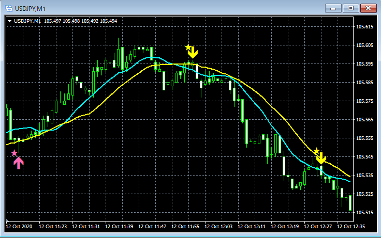
Task: Click the 12 Oct 12:27 time label
Action: coord(318,226)
